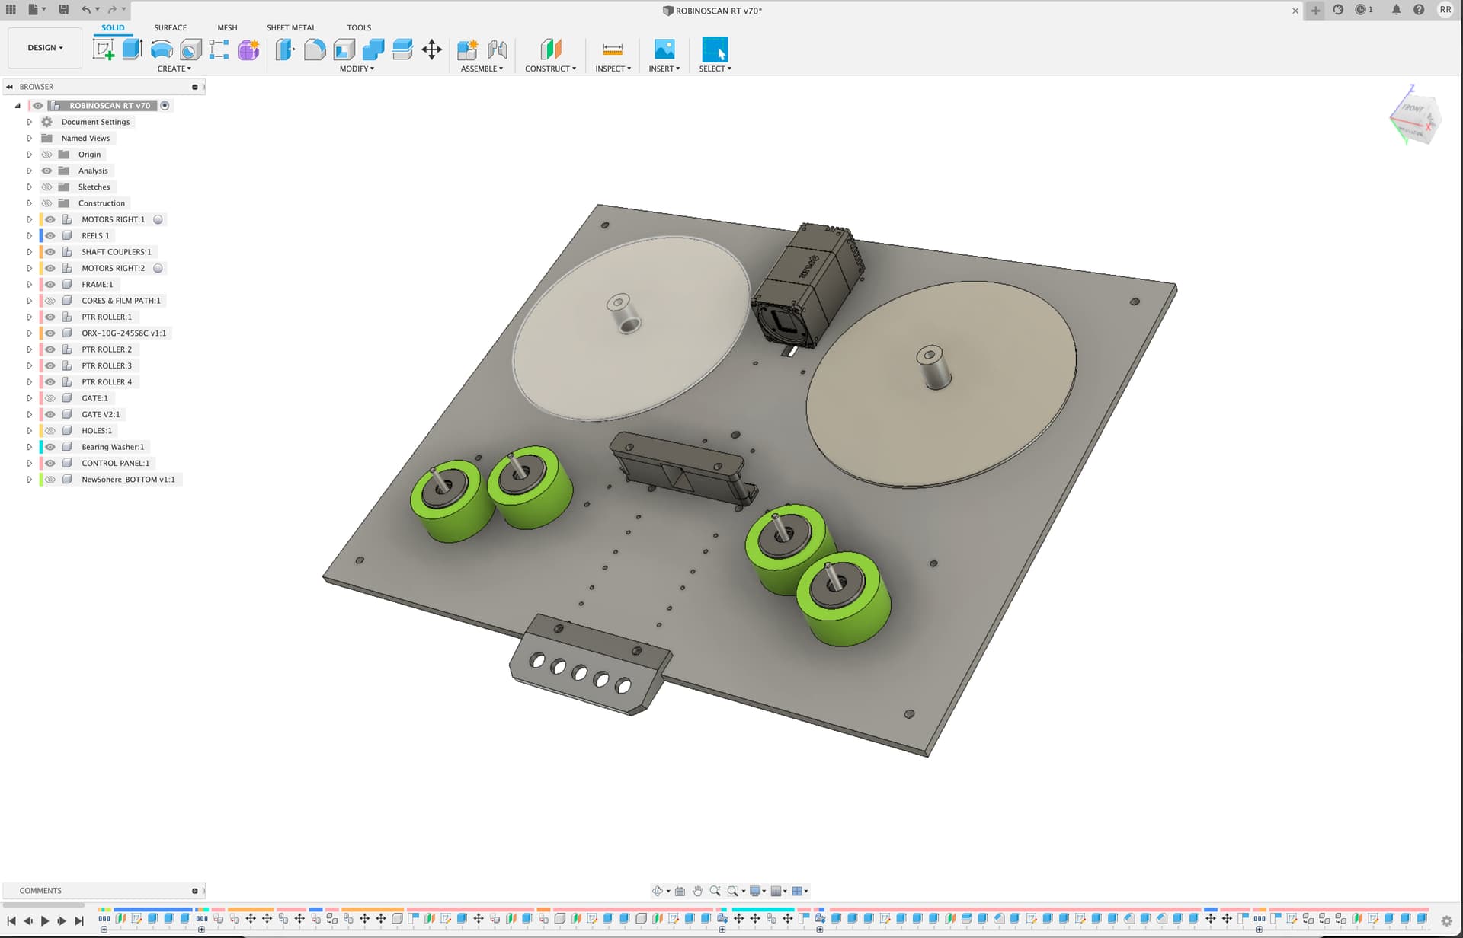Select the Measure tool under Inspect
The width and height of the screenshot is (1463, 938).
(x=613, y=49)
